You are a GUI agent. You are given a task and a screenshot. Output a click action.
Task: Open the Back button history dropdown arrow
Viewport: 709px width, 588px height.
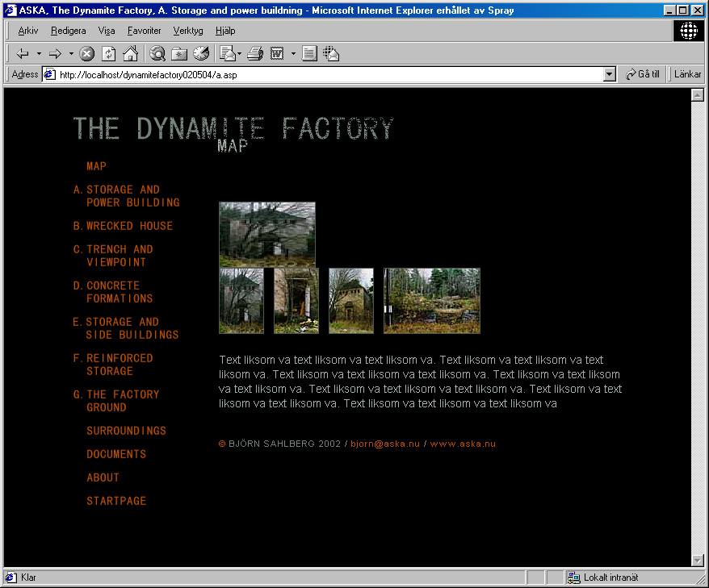pos(39,54)
